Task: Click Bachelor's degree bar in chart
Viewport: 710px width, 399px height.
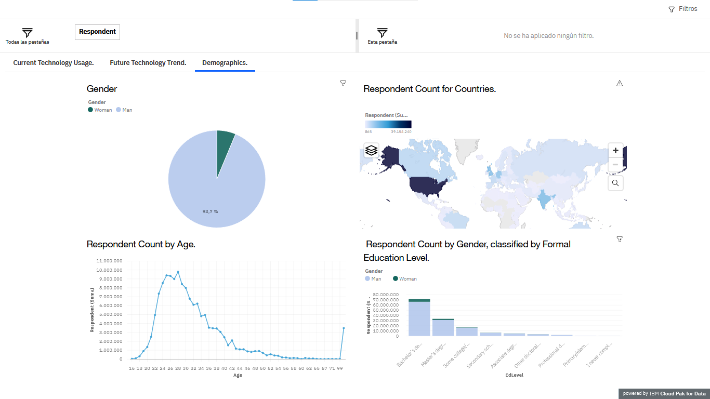Action: click(419, 318)
